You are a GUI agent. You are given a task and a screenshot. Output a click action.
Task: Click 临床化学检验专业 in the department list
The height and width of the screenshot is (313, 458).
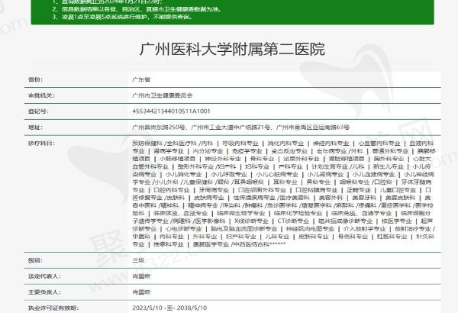tap(298, 213)
